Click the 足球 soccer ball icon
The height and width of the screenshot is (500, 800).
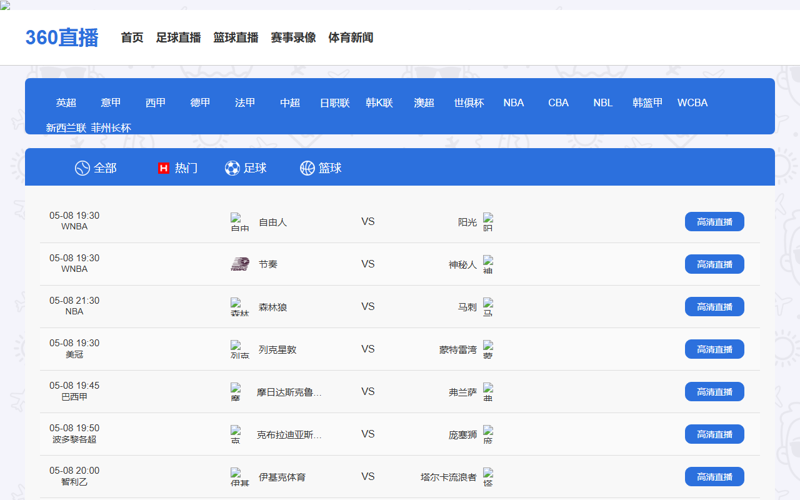(x=232, y=168)
